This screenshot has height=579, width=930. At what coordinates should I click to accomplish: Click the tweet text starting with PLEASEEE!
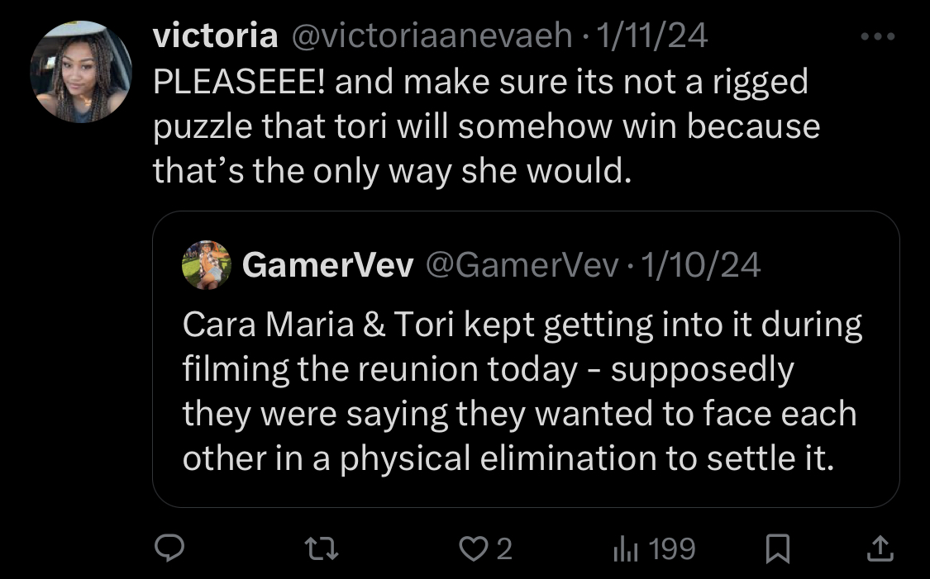tap(486, 126)
